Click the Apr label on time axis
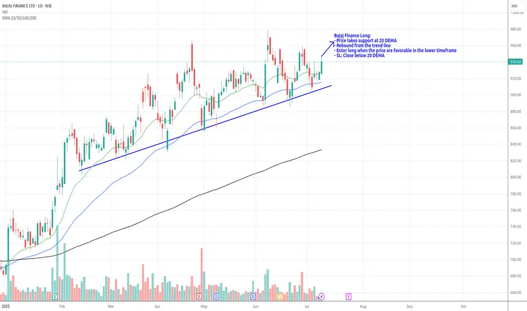 coord(157,306)
